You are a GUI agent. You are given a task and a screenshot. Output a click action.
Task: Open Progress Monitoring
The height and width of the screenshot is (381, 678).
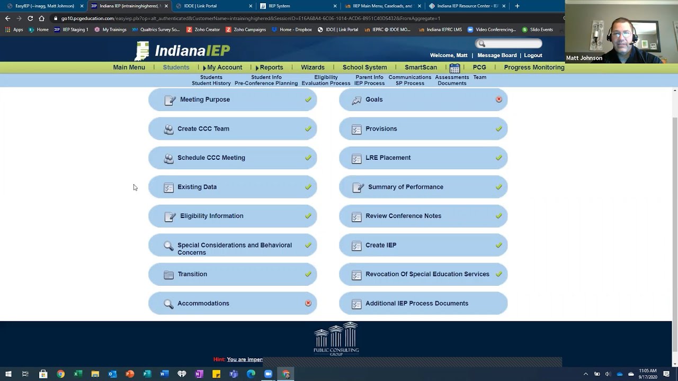click(534, 67)
